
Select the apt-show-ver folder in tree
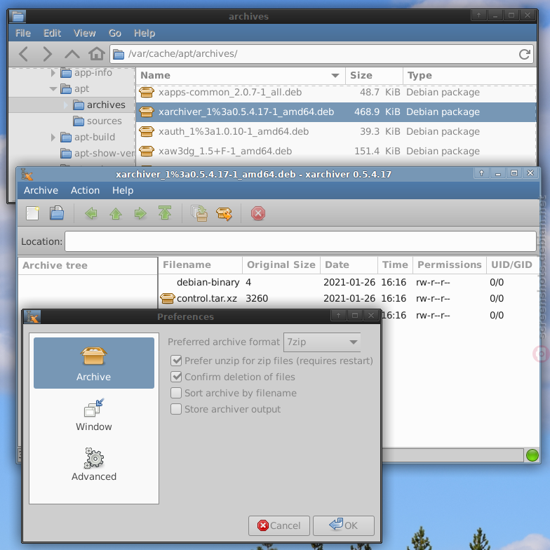coord(98,153)
